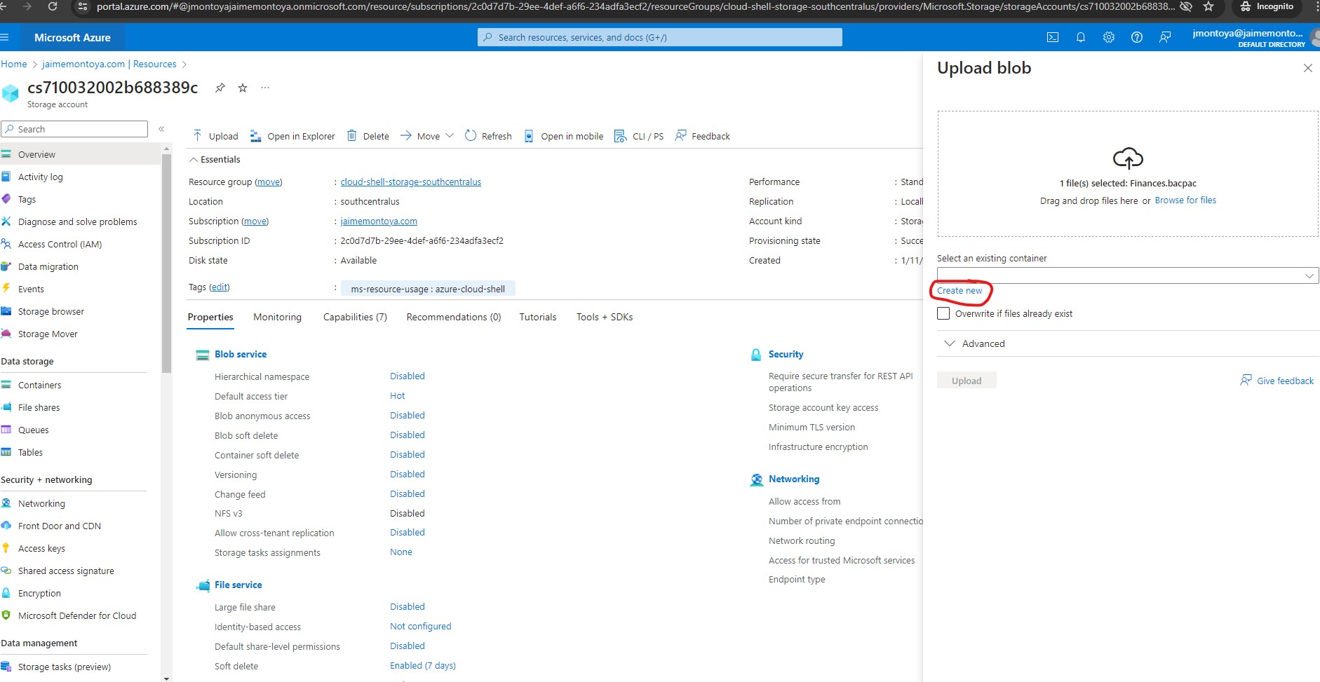Click the Create new container link
The height and width of the screenshot is (682, 1320).
click(959, 290)
